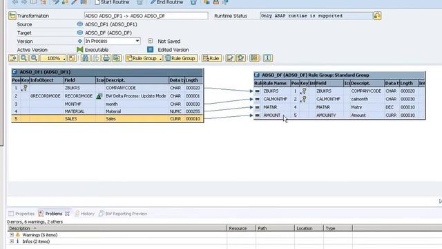Click the Source ADSO_DF1 database icon

tap(80, 24)
